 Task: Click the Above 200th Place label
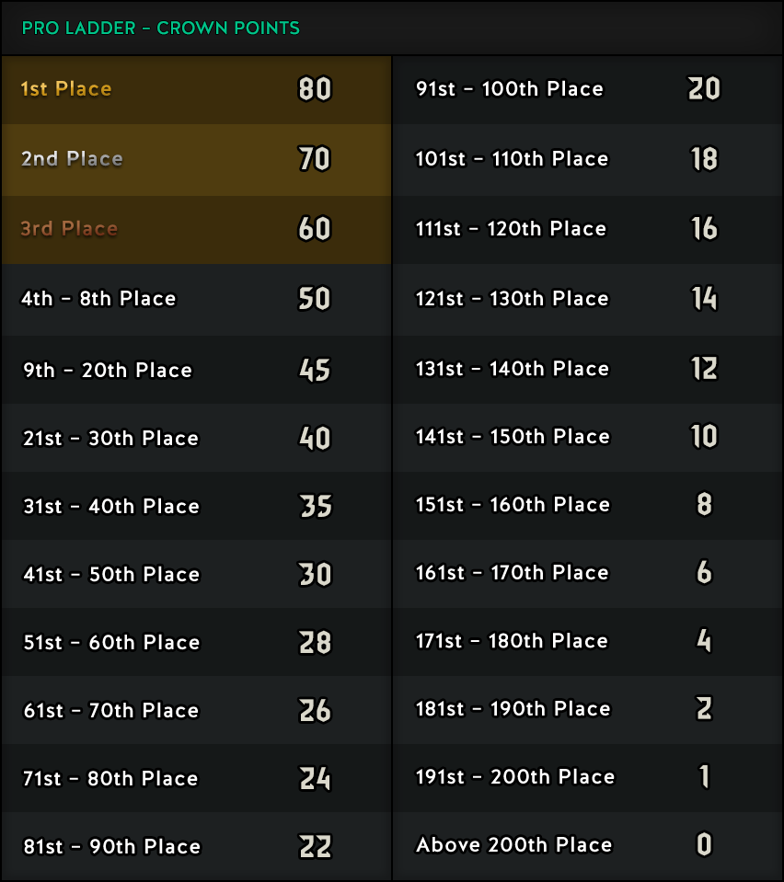click(x=513, y=845)
